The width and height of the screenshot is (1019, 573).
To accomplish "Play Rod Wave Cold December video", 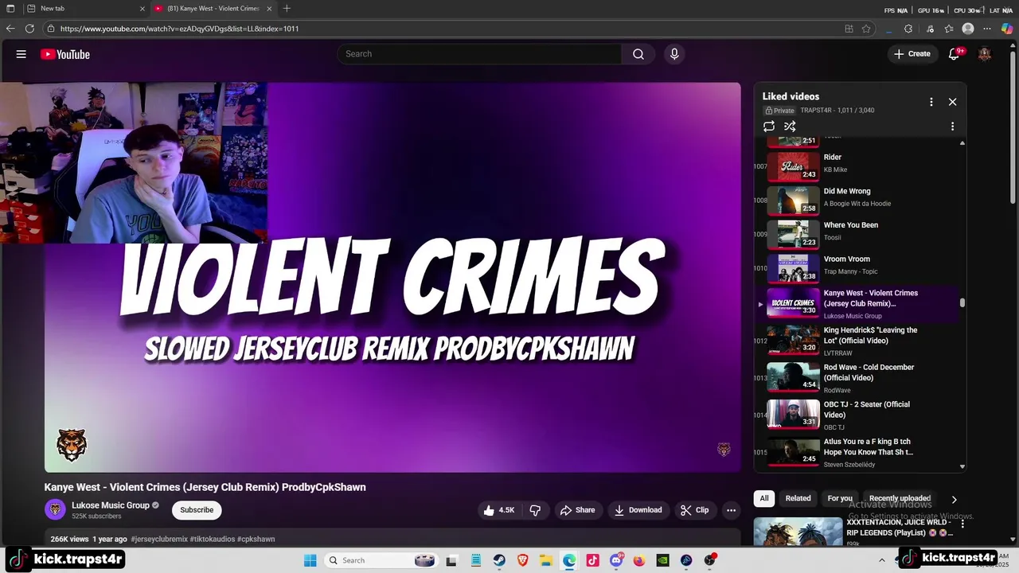I will point(857,378).
